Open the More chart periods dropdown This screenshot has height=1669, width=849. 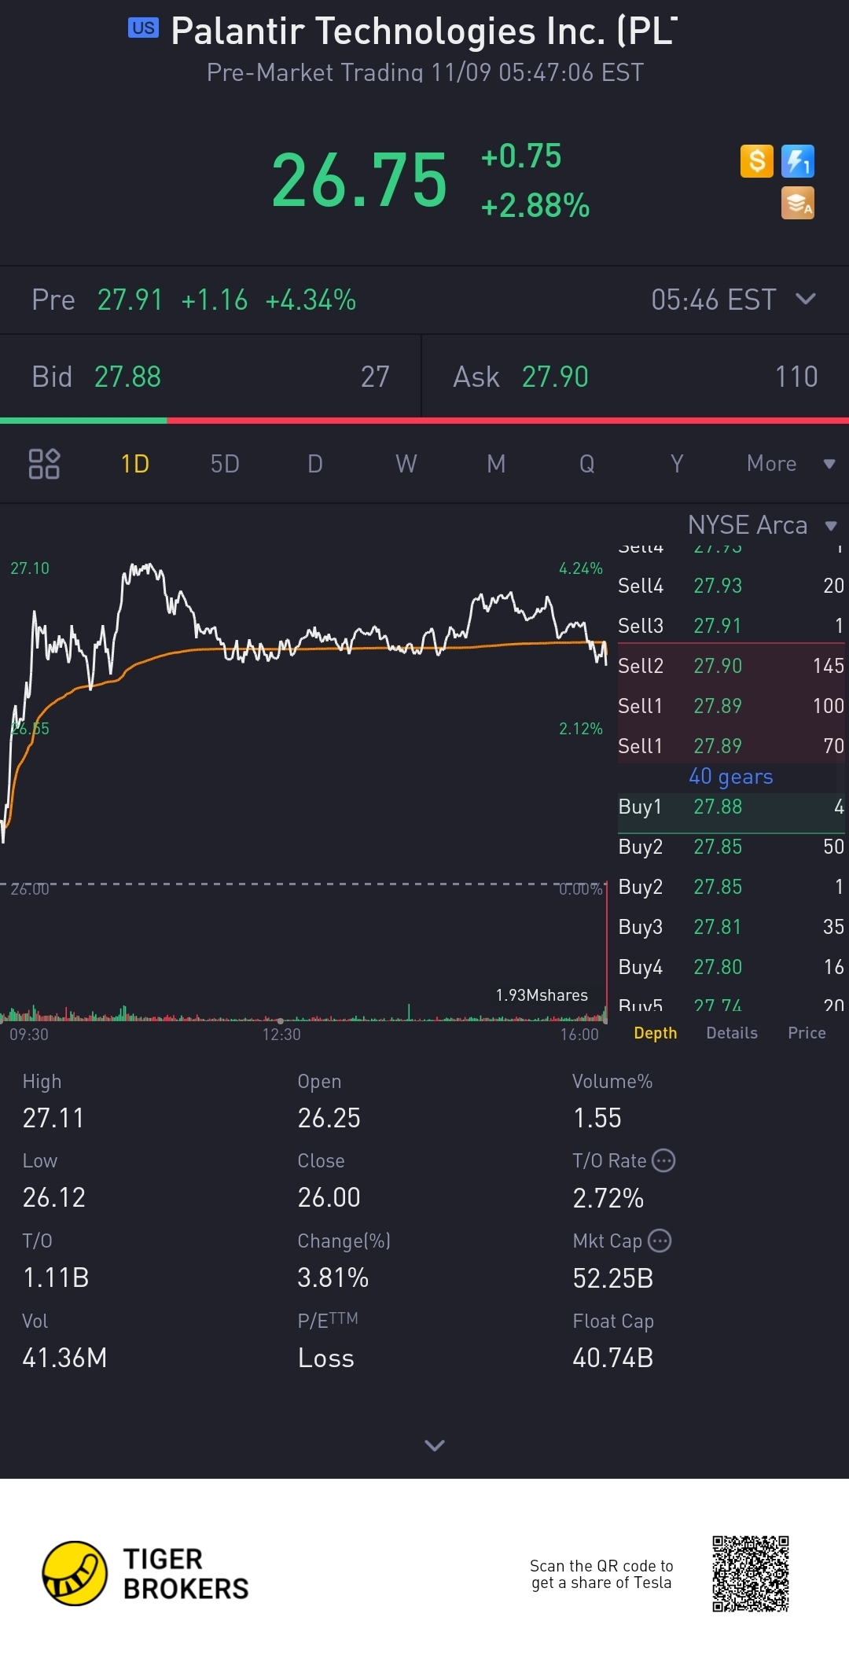click(790, 464)
